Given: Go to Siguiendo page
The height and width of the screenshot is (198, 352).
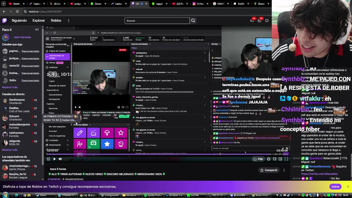Looking at the screenshot, I should 19,20.
